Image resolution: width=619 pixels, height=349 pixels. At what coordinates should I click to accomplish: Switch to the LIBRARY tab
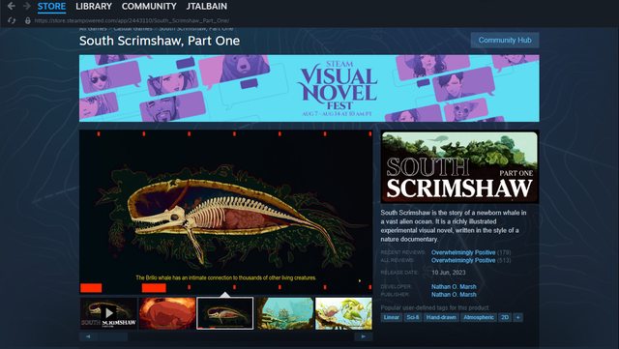pyautogui.click(x=94, y=7)
